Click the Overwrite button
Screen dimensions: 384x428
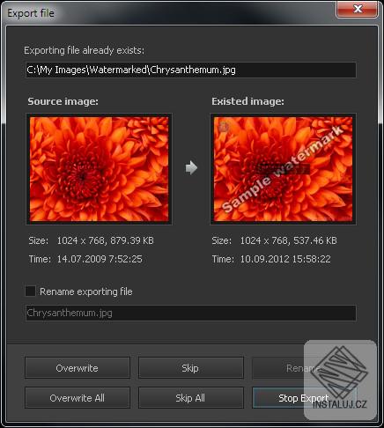(x=78, y=367)
